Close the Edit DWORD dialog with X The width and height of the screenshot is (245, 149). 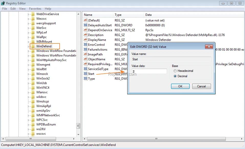[x=209, y=47]
